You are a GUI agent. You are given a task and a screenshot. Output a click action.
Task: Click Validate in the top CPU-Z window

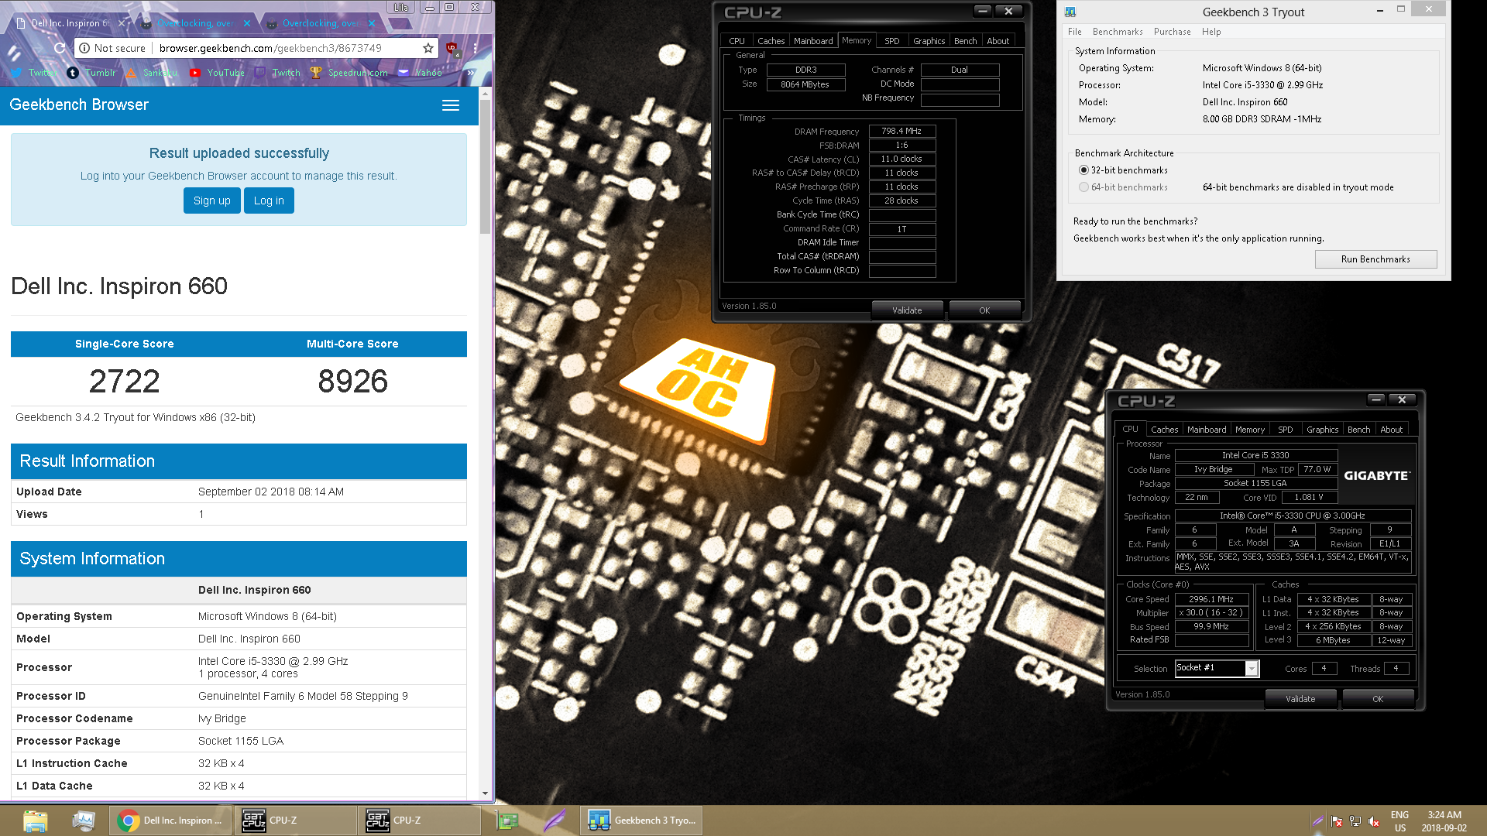coord(907,310)
